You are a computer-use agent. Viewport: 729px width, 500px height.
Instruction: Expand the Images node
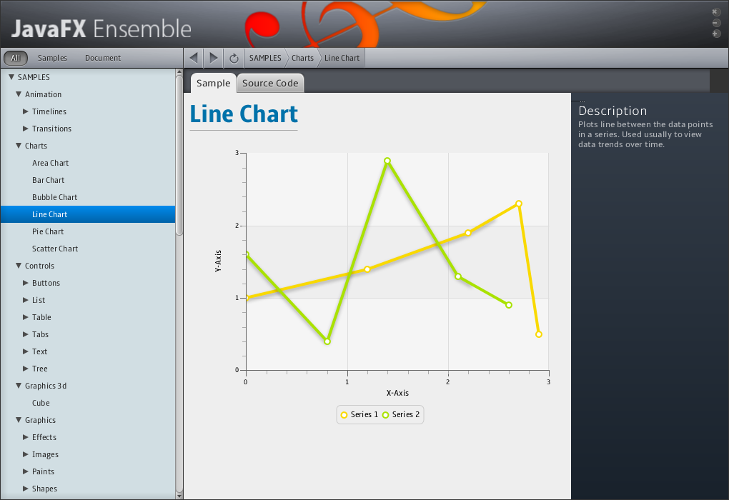click(26, 454)
